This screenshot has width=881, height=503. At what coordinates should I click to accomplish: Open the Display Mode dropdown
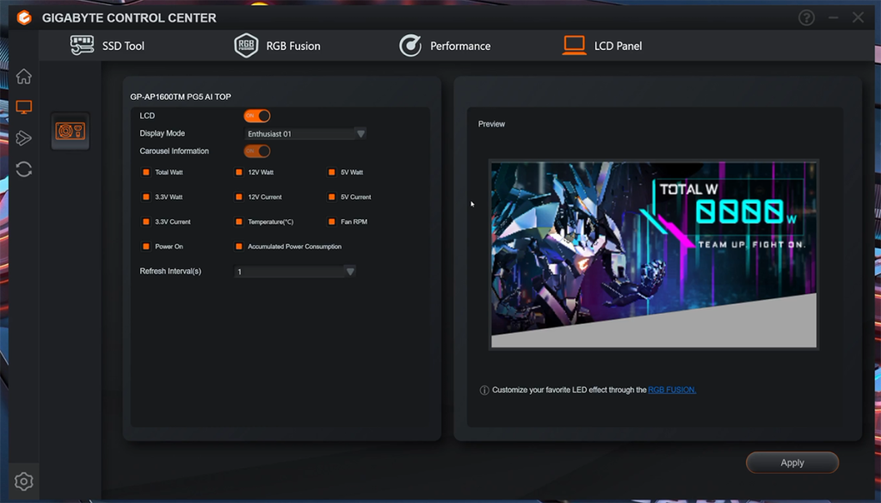click(305, 133)
